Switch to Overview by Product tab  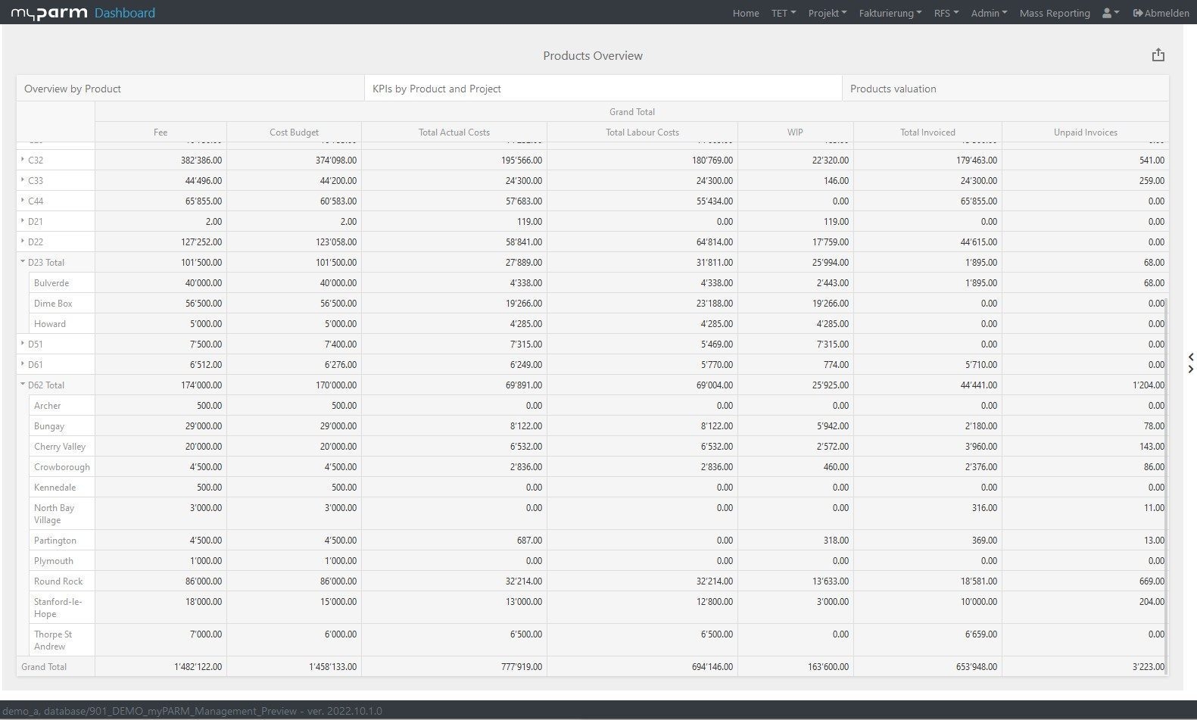pyautogui.click(x=73, y=89)
